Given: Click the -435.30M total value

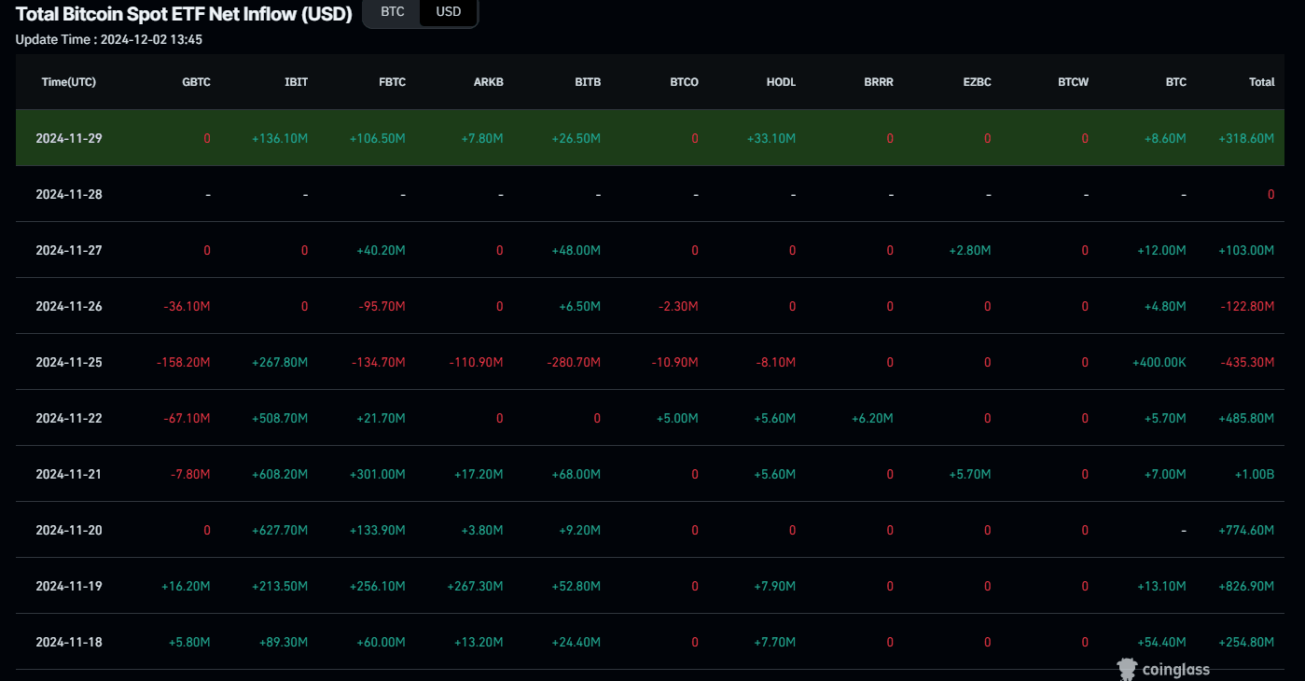Looking at the screenshot, I should click(1248, 362).
